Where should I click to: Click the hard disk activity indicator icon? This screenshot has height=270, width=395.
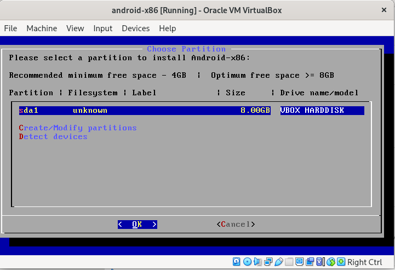(237, 262)
